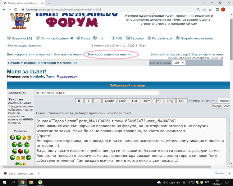
Task: Toggle italic formatting with i button
Action: click(x=88, y=101)
